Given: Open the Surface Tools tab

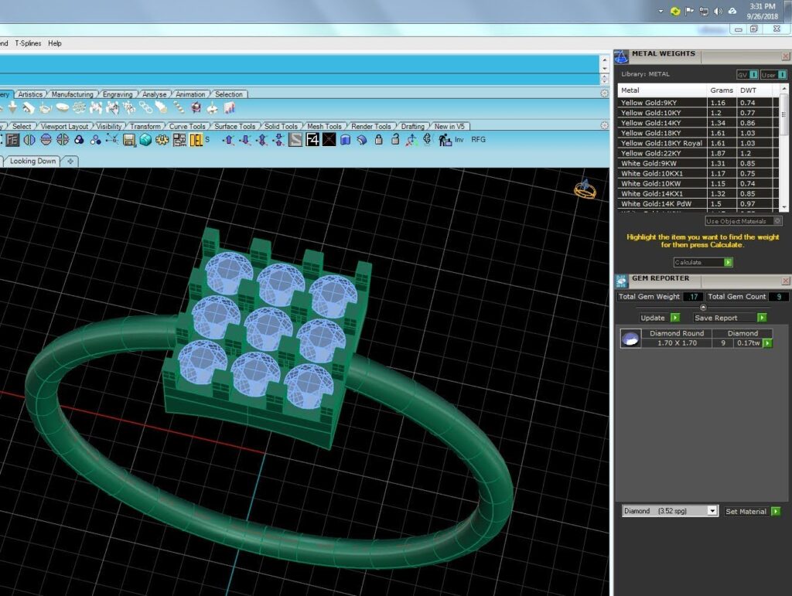Looking at the screenshot, I should point(234,126).
